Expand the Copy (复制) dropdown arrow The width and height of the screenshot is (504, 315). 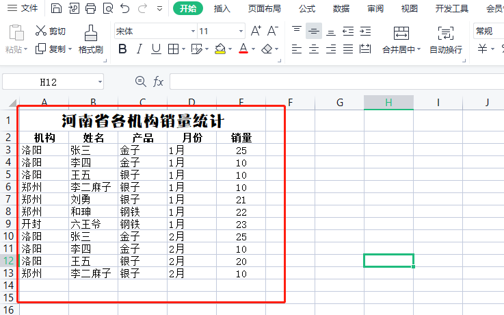pos(70,49)
